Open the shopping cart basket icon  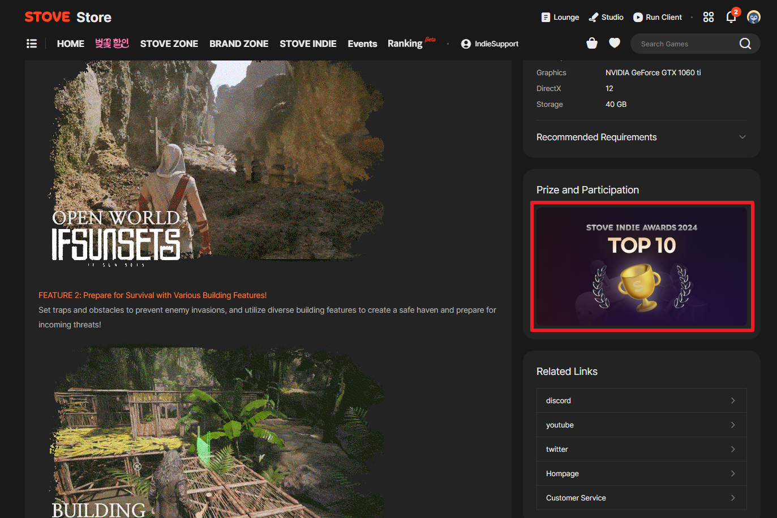(592, 44)
